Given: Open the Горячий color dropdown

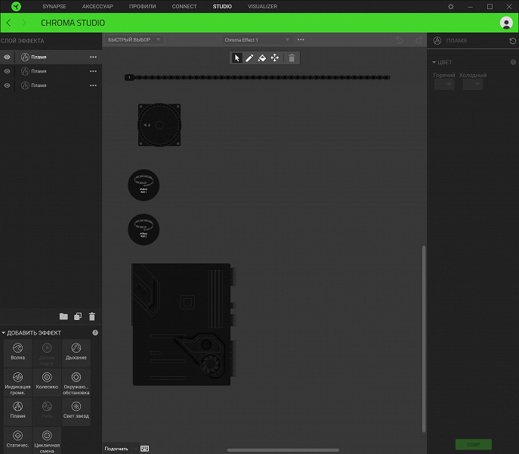Looking at the screenshot, I should click(444, 84).
